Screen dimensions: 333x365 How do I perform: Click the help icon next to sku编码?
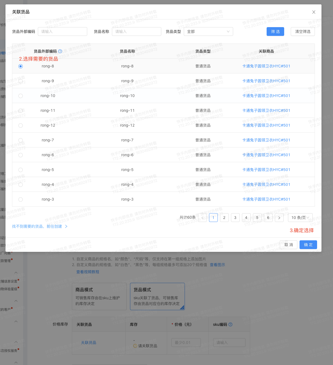click(230, 324)
